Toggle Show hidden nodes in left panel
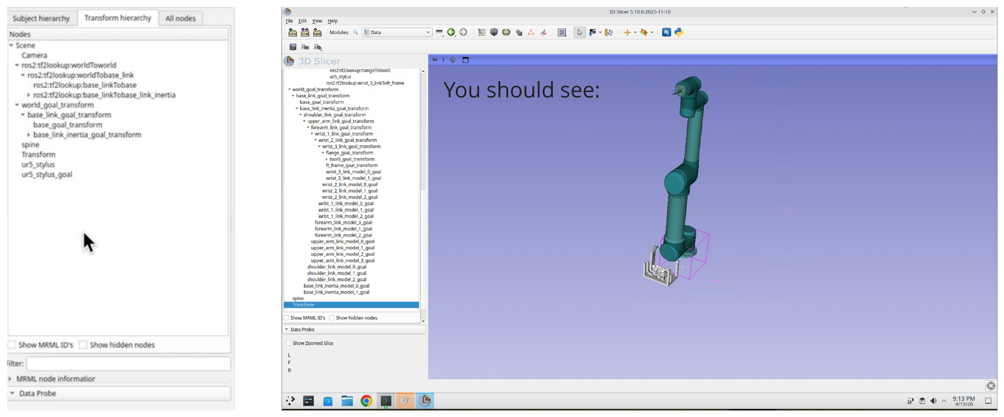 point(83,345)
